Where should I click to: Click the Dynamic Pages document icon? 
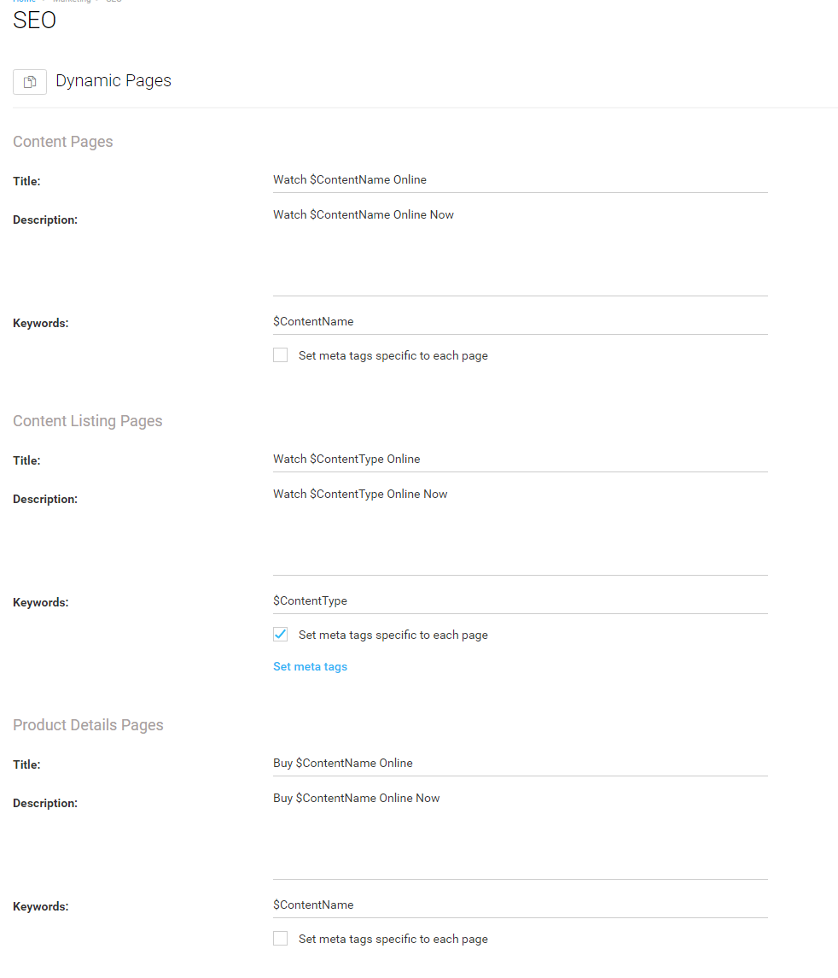(30, 82)
